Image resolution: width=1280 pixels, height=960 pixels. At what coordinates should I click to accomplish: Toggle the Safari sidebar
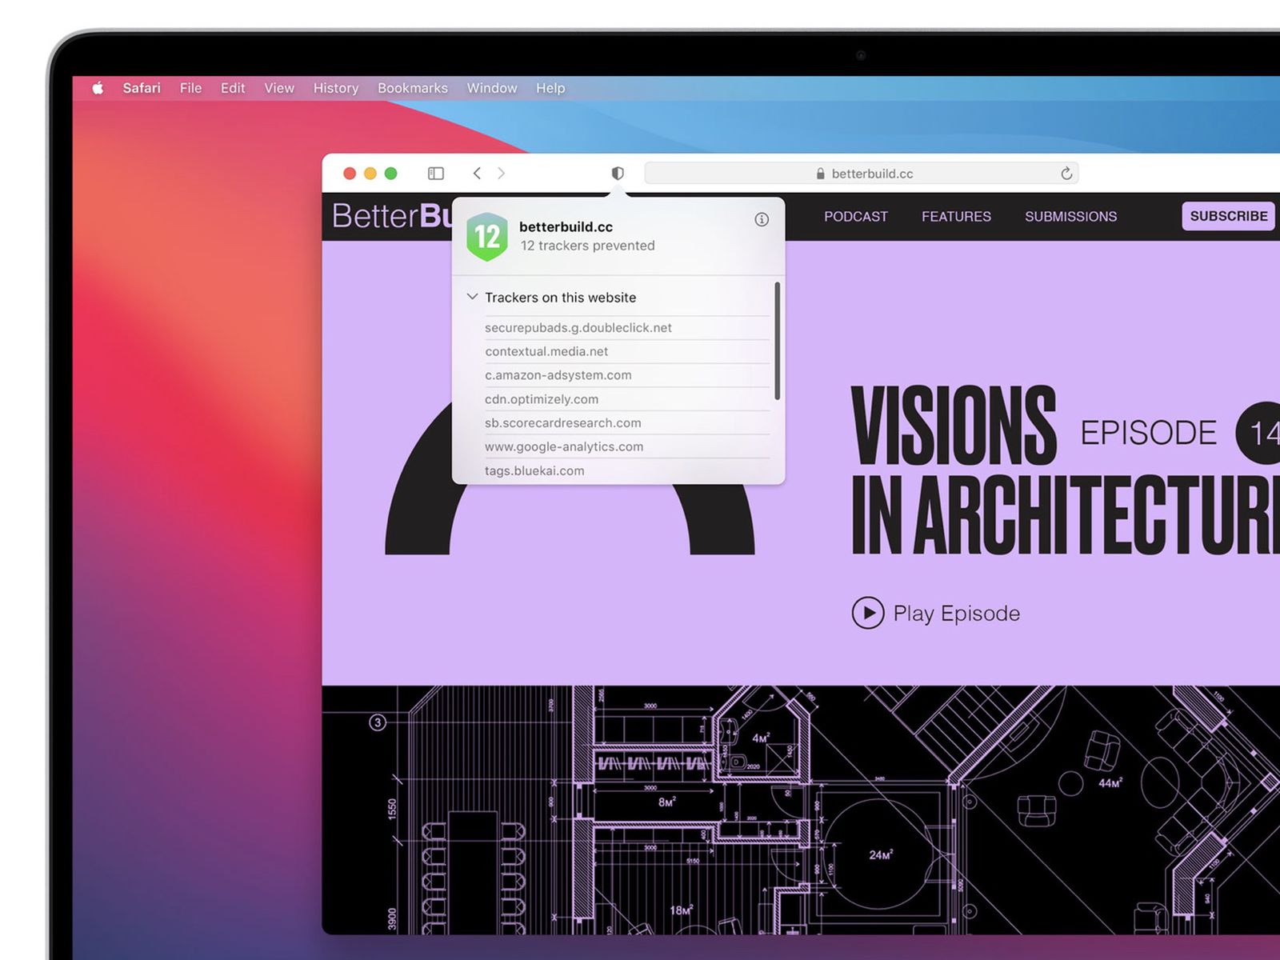click(436, 174)
